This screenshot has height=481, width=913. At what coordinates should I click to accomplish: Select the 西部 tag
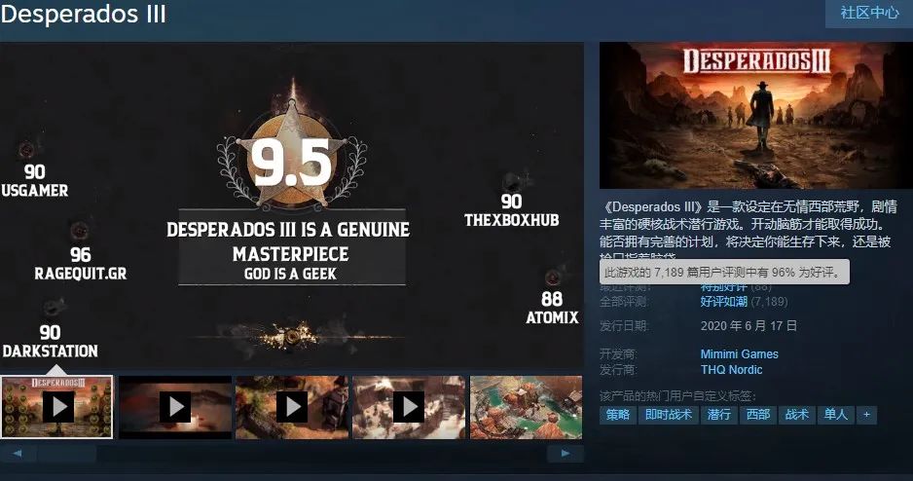(x=757, y=415)
